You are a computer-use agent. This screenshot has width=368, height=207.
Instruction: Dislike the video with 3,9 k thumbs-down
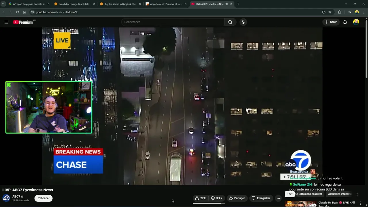(216, 198)
